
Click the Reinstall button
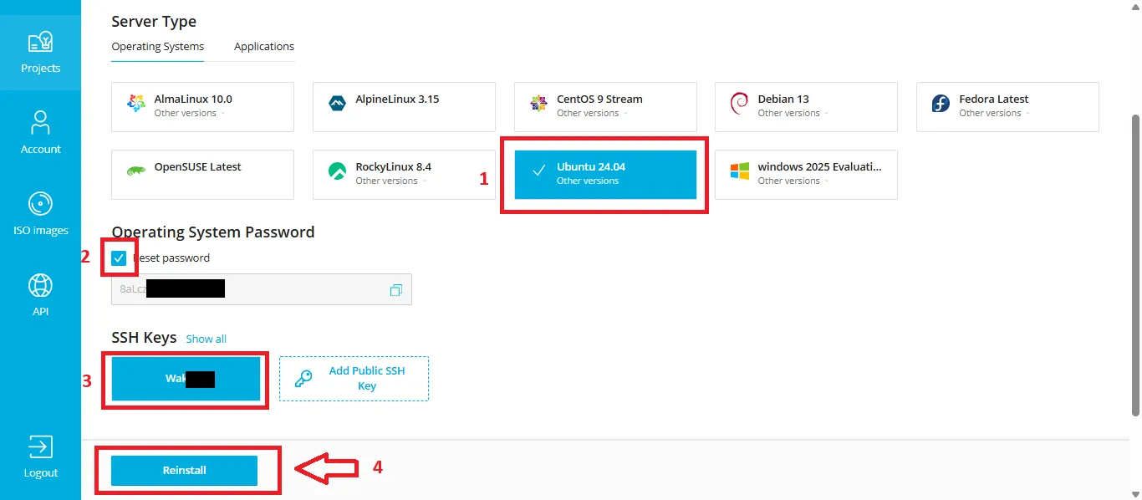184,470
